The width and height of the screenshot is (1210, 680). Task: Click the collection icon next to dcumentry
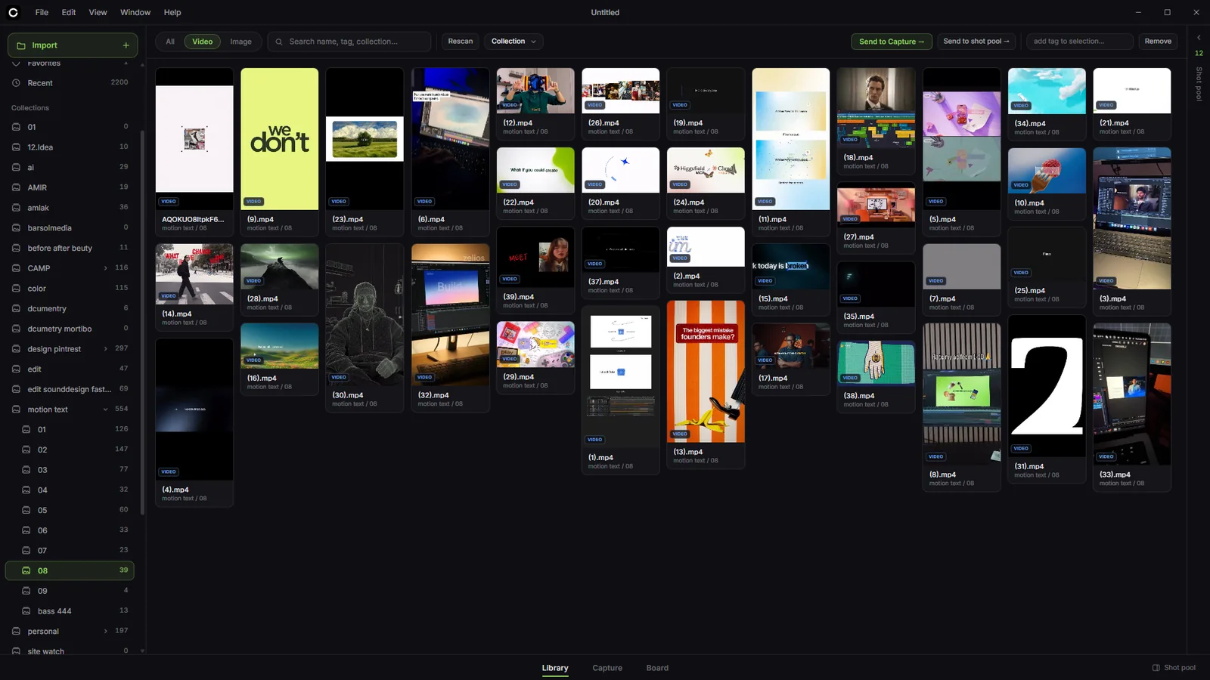[16, 308]
